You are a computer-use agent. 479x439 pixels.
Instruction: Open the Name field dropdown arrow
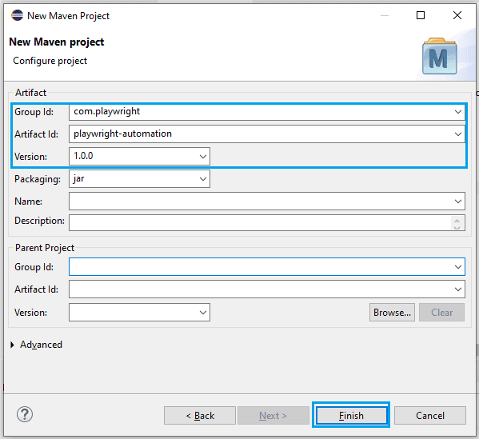[457, 202]
